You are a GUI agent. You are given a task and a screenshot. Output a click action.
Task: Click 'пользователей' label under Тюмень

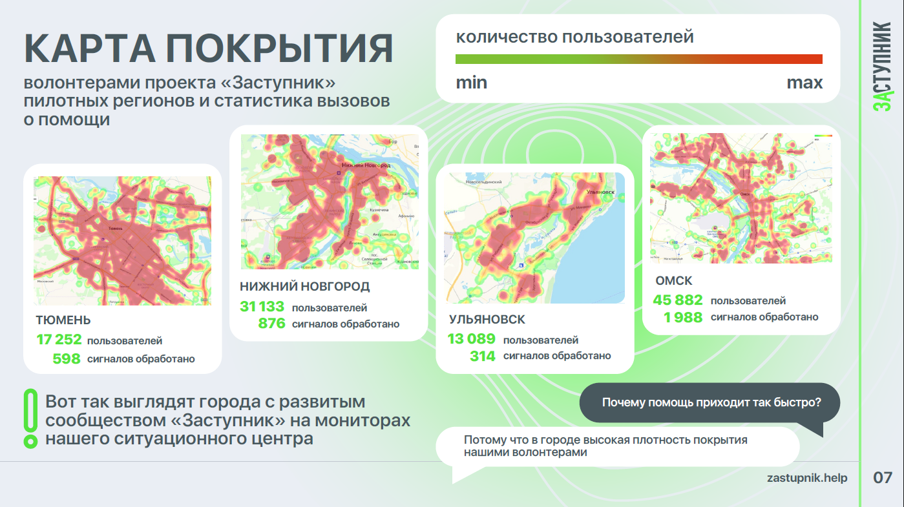point(125,341)
